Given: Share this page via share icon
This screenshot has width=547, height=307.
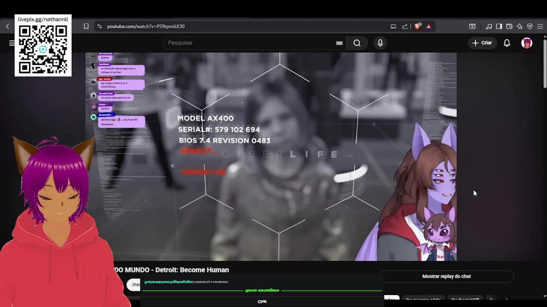Looking at the screenshot, I should (405, 26).
